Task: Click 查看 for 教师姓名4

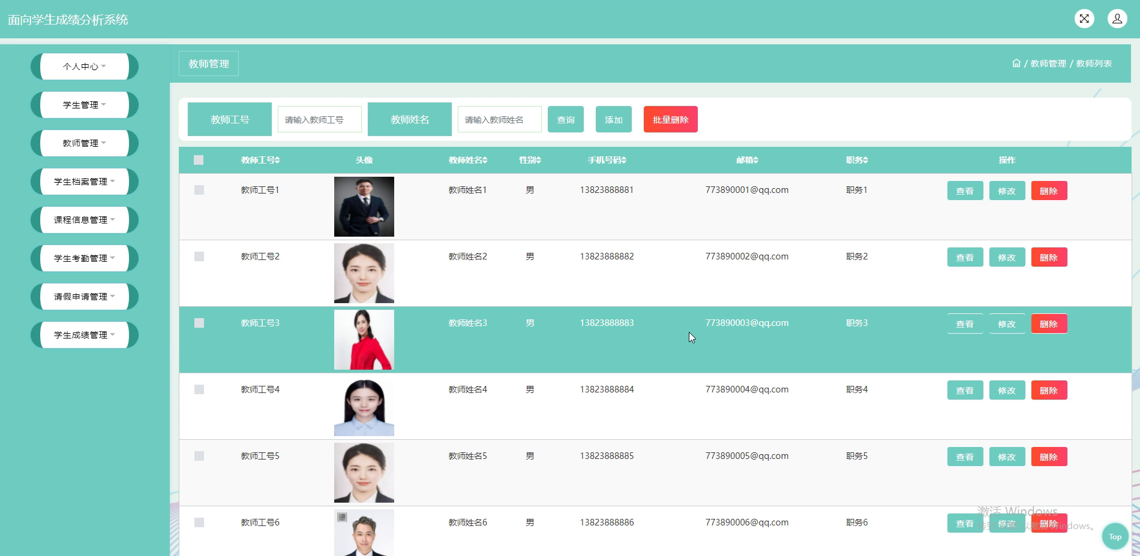Action: [965, 390]
